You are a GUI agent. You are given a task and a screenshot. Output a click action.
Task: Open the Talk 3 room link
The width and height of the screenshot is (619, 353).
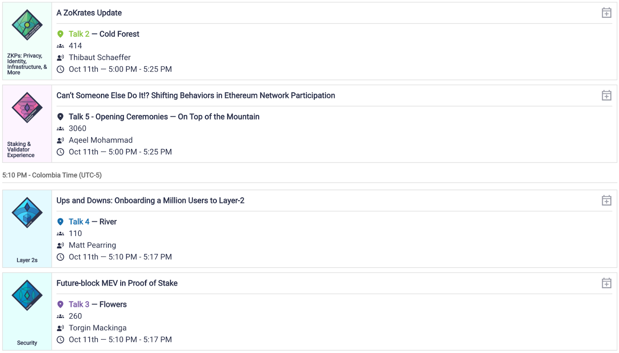[79, 305]
